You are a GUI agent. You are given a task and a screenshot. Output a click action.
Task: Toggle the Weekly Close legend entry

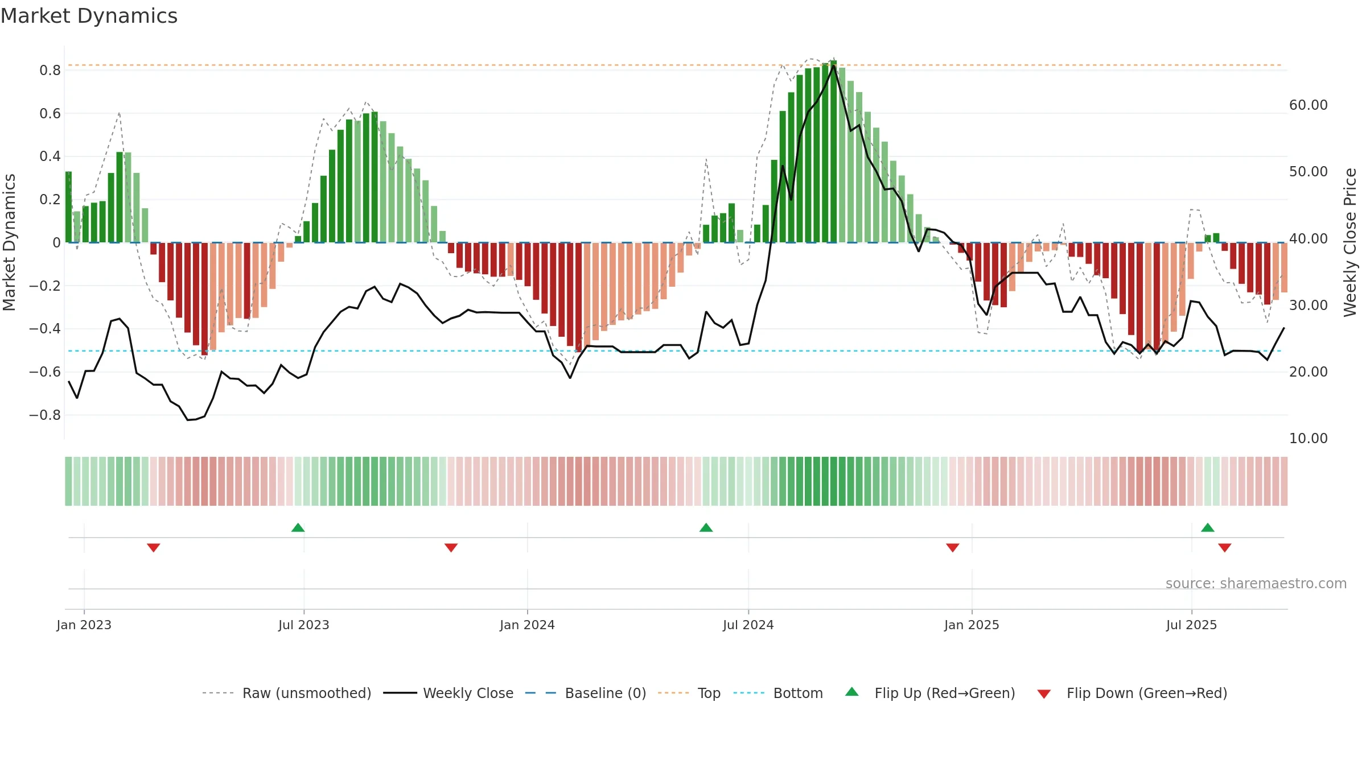click(x=448, y=693)
